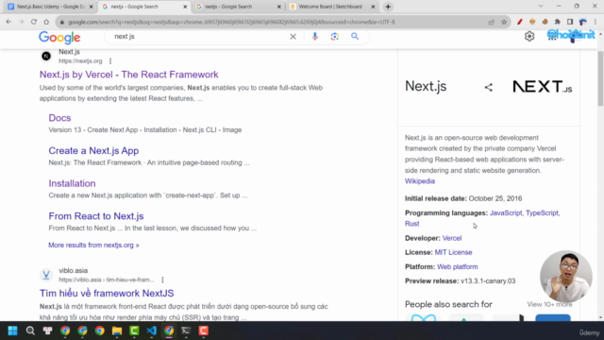
Task: Open the red pen extension
Action: coord(520,22)
